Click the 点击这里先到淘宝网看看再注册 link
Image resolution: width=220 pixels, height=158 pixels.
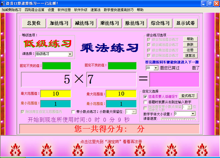pos(111,141)
